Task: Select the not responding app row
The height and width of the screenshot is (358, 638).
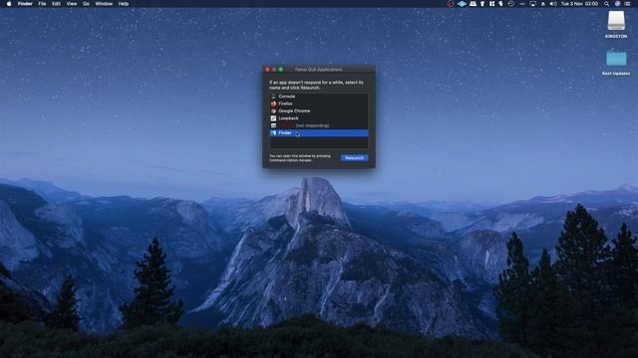Action: 319,125
